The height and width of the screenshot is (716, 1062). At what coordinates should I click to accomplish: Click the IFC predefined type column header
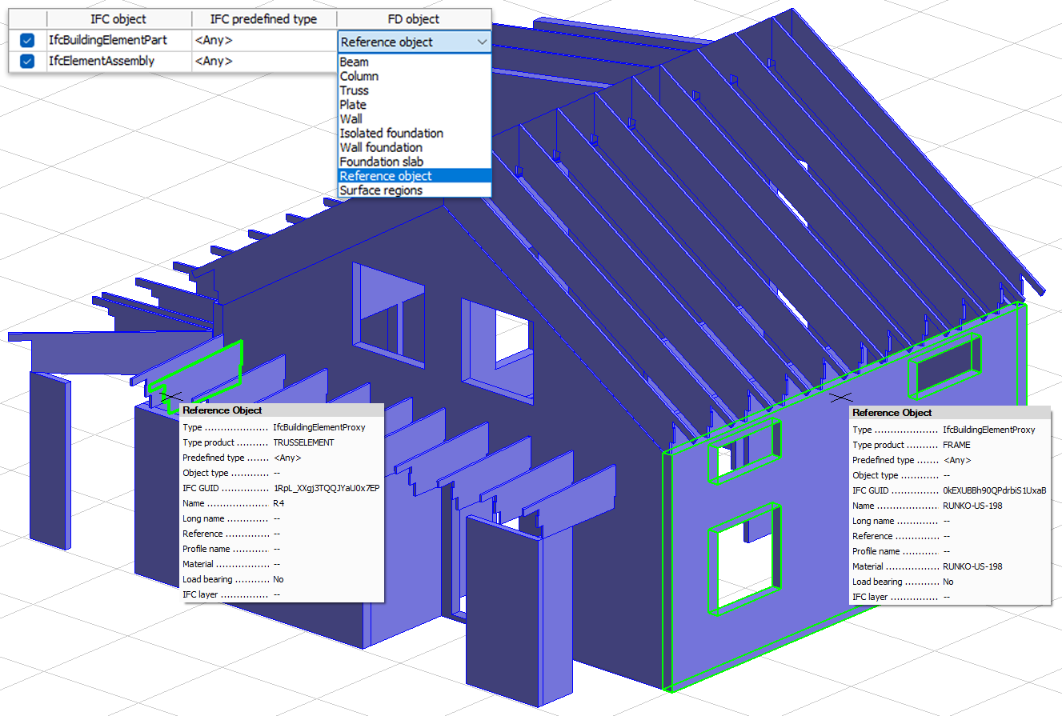pyautogui.click(x=263, y=19)
